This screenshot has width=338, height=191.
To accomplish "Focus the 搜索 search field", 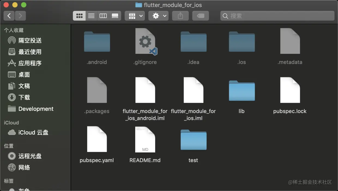I will pyautogui.click(x=277, y=16).
